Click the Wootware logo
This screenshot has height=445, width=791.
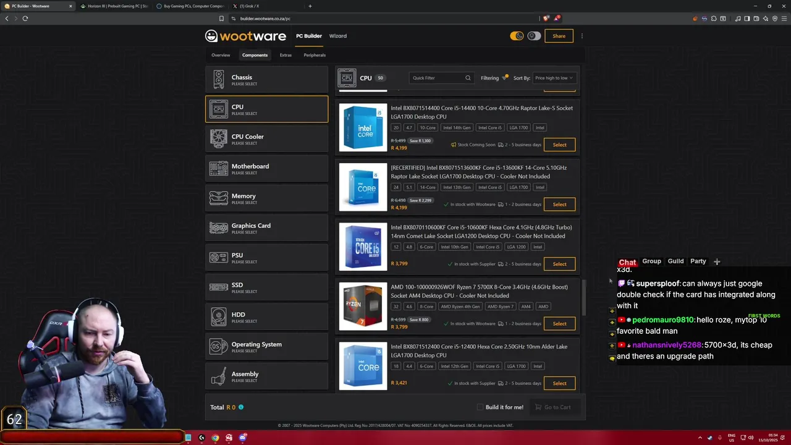coord(245,36)
